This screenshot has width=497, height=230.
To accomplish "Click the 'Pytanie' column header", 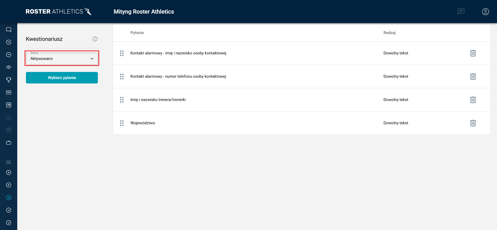I will [137, 33].
